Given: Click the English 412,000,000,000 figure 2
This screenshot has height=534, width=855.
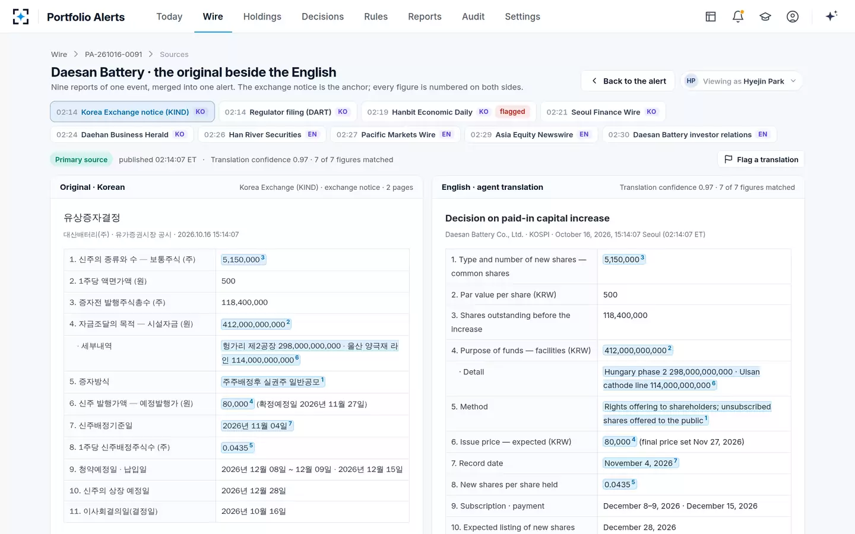Looking at the screenshot, I should click(x=638, y=350).
